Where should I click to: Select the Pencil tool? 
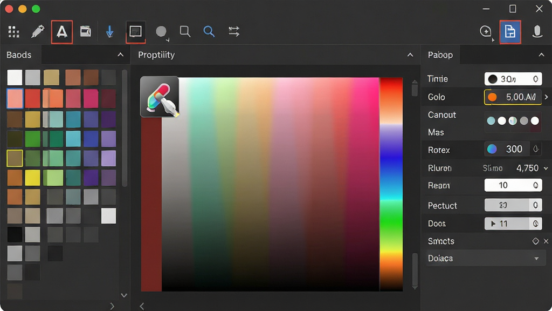point(38,31)
